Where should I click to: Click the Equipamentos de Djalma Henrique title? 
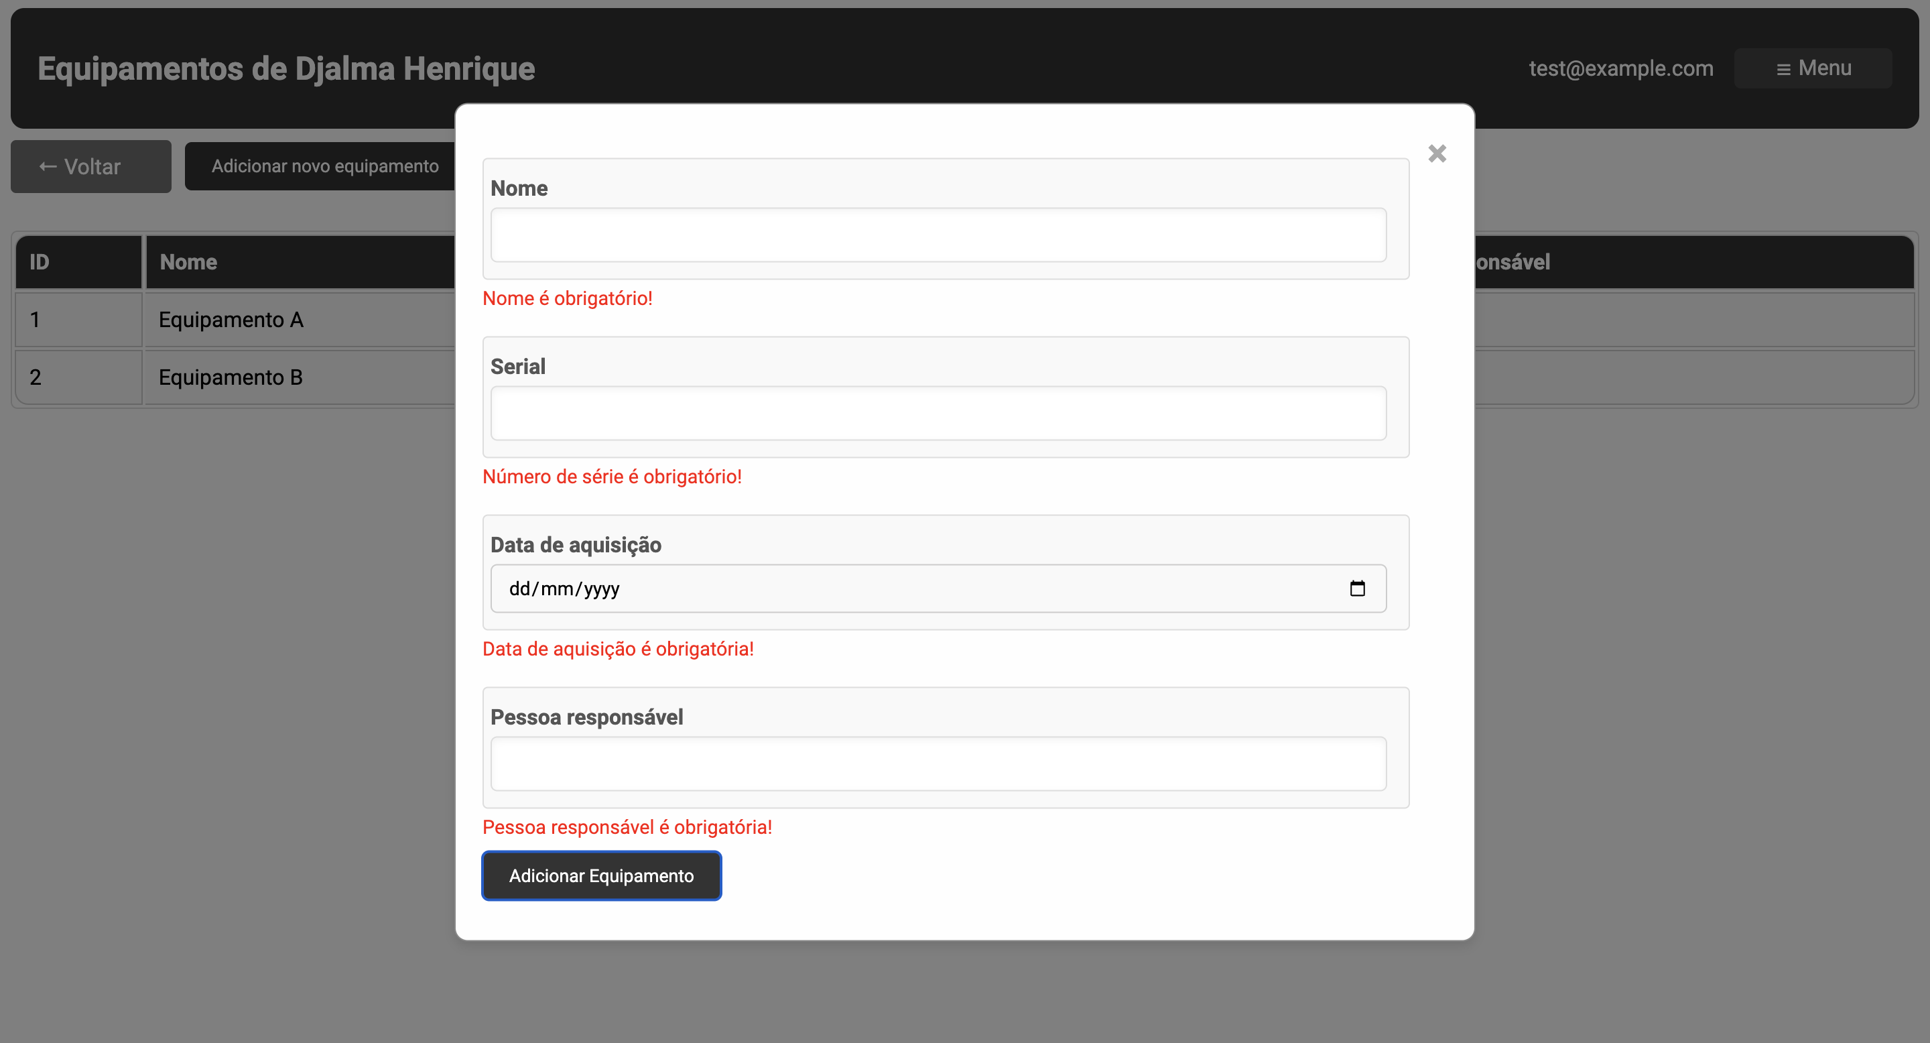pyautogui.click(x=285, y=68)
